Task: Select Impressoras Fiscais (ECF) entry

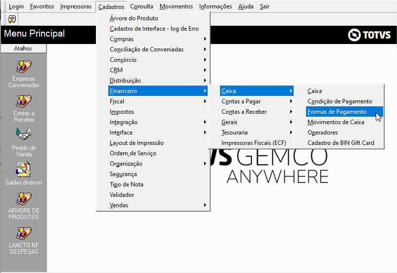Action: 257,143
